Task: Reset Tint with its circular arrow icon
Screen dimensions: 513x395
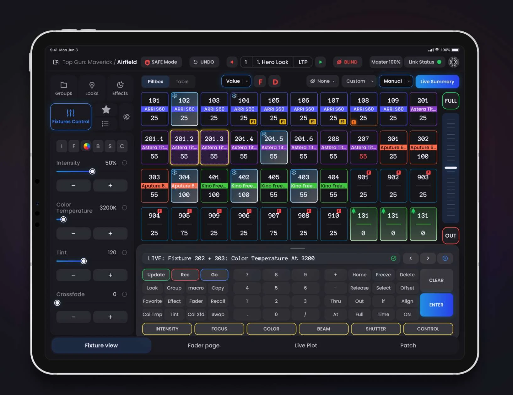Action: coord(124,252)
